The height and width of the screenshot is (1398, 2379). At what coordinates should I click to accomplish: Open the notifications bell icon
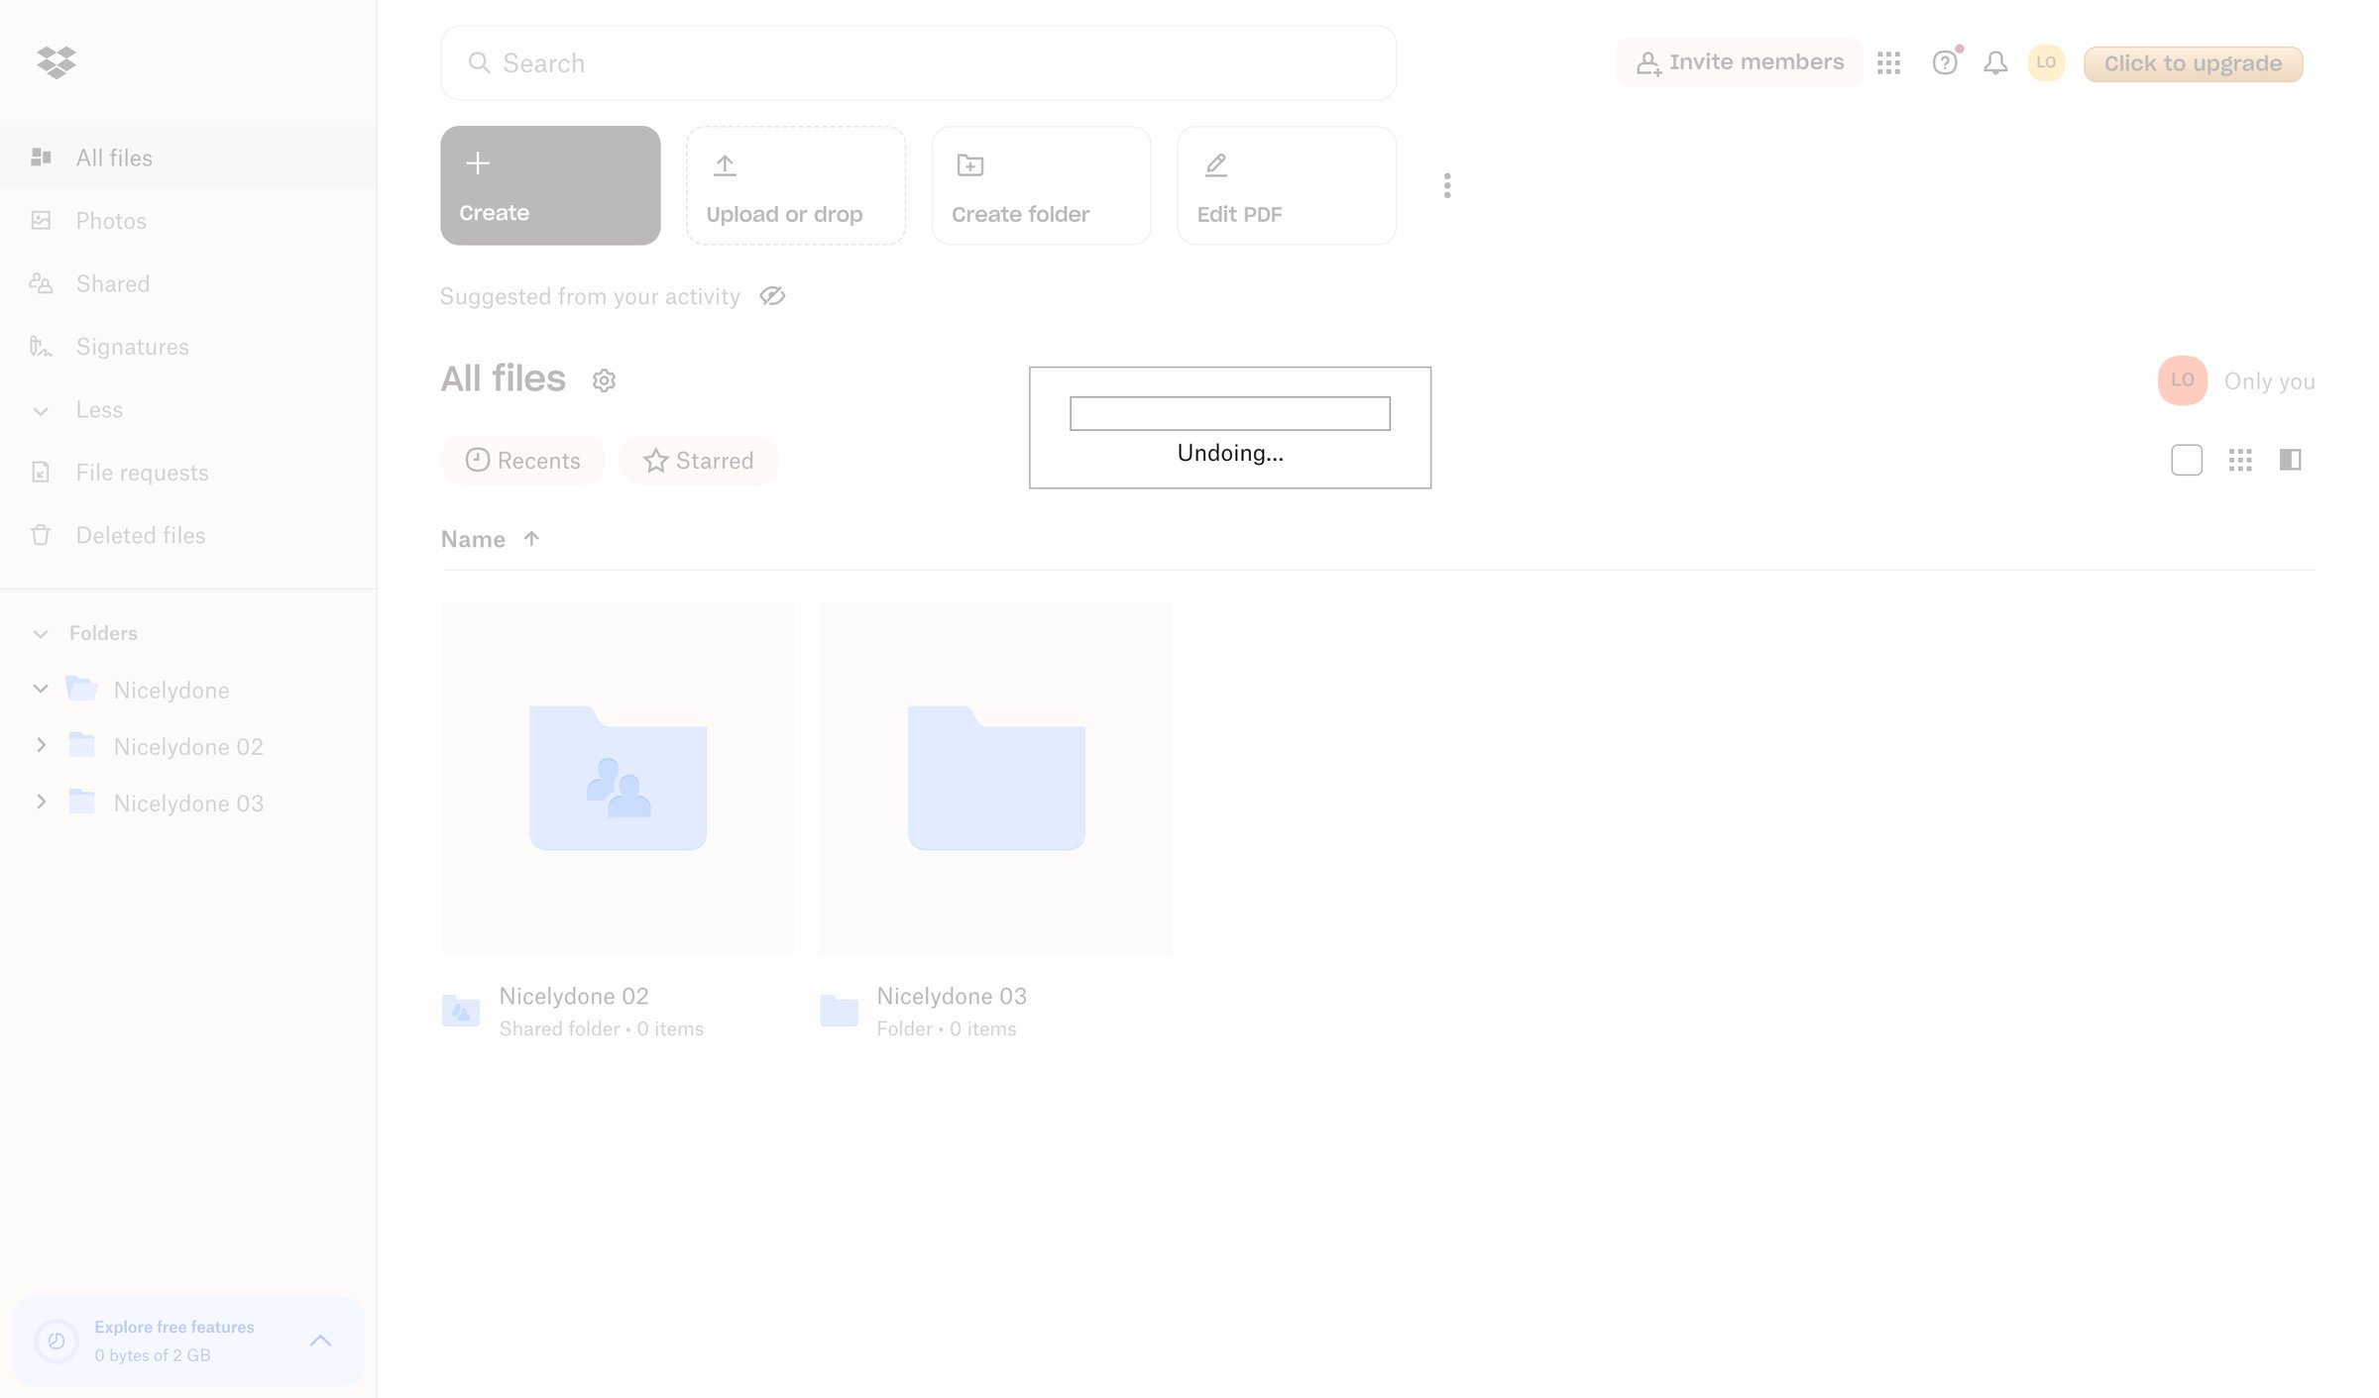[x=1995, y=63]
